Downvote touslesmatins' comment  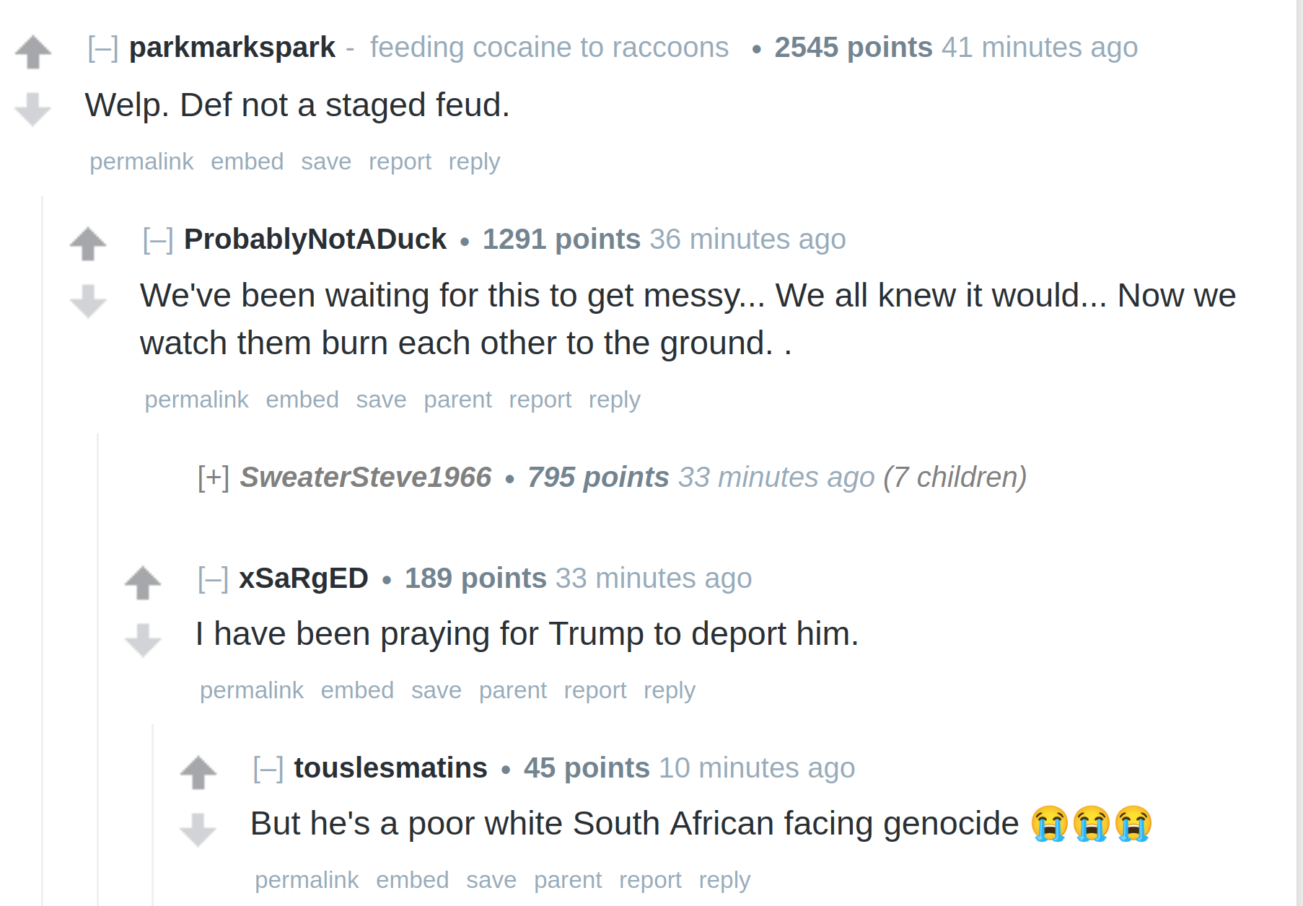[198, 830]
